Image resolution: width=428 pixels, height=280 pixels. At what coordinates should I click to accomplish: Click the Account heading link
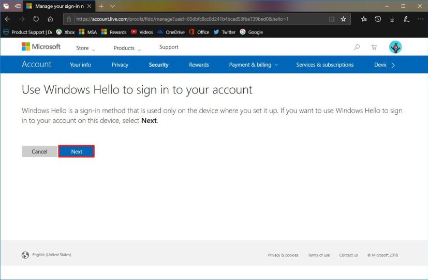[x=37, y=64]
